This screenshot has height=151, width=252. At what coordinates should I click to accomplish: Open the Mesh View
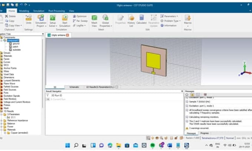94,21
